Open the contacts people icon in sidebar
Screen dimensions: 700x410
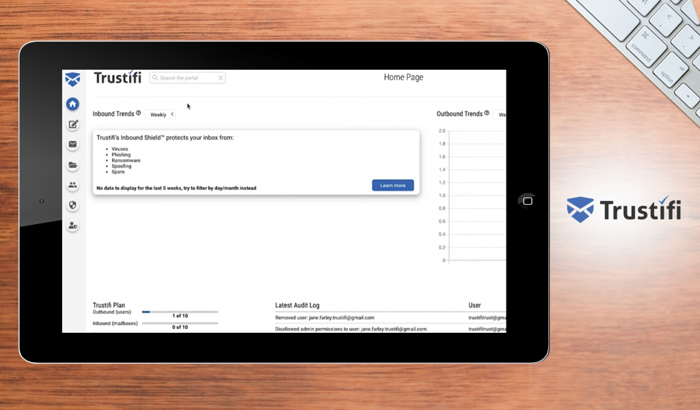coord(72,185)
